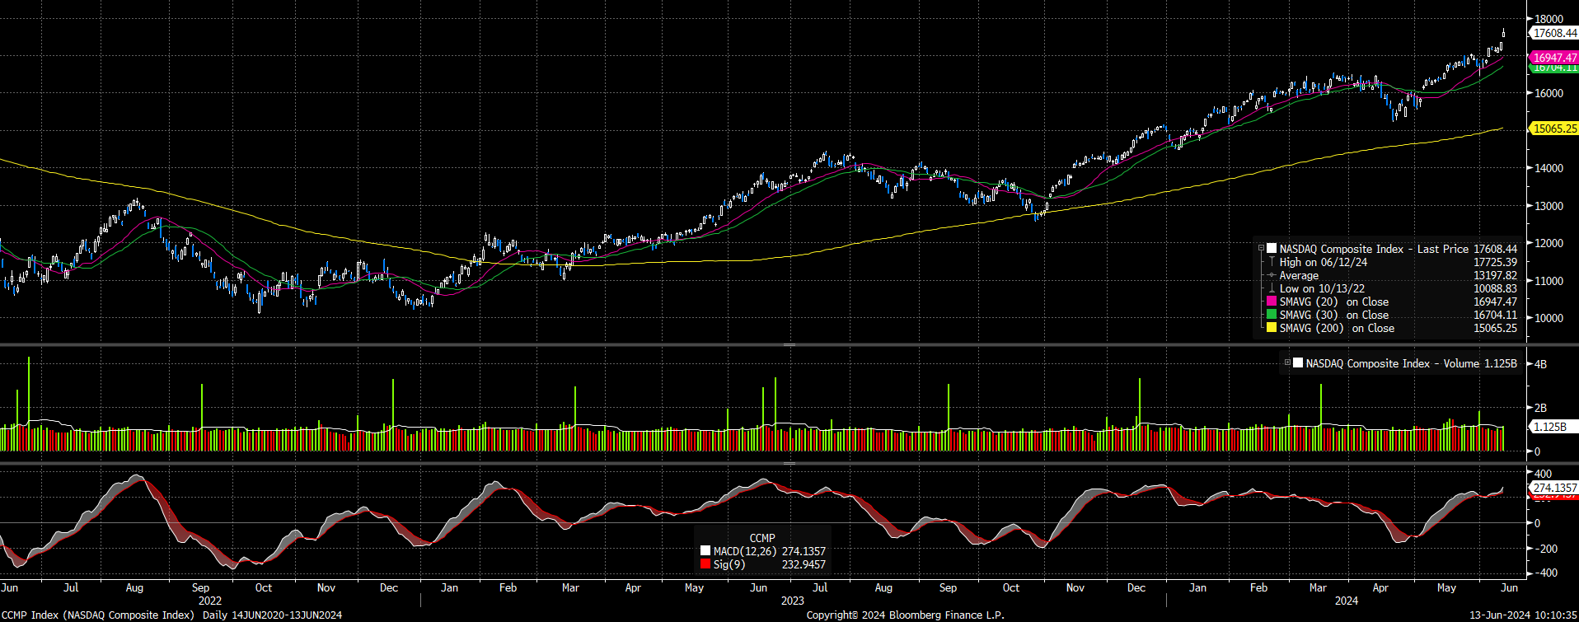The image size is (1579, 622).
Task: Click the 'Average' legend label
Action: [1299, 275]
